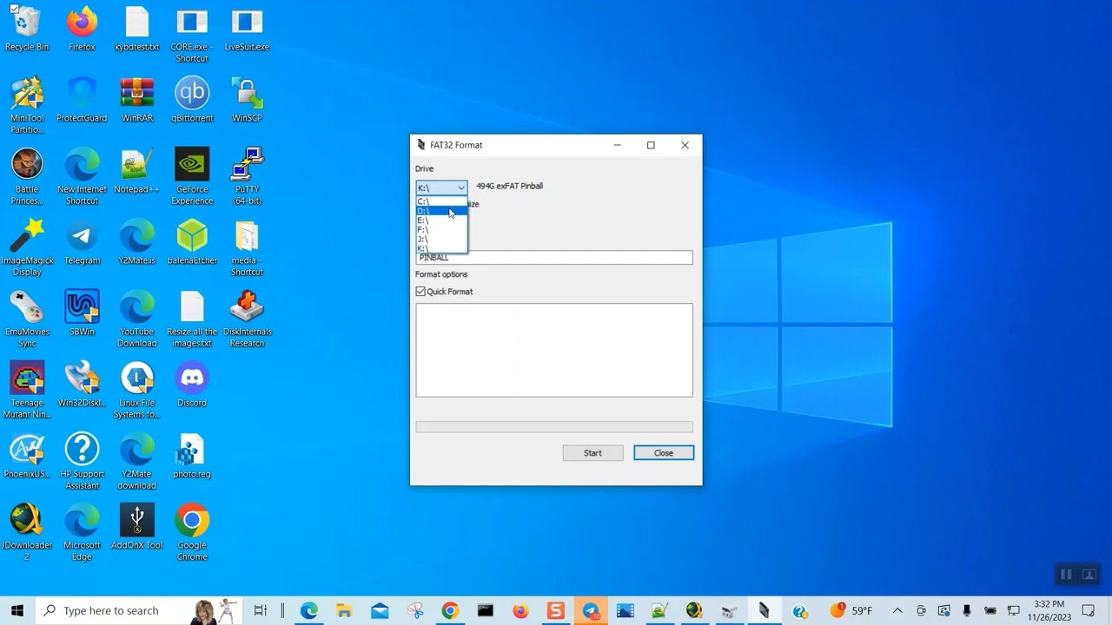
Task: Select the HP Support Assistant desktop icon
Action: 82,461
